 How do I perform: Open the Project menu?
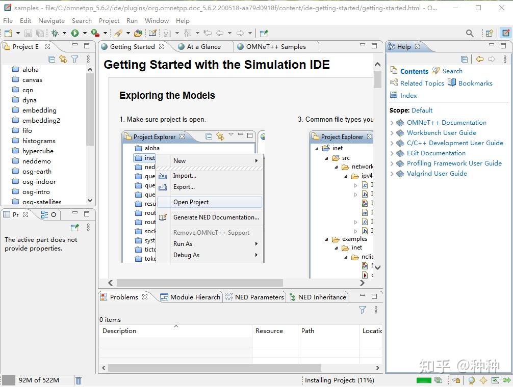109,20
